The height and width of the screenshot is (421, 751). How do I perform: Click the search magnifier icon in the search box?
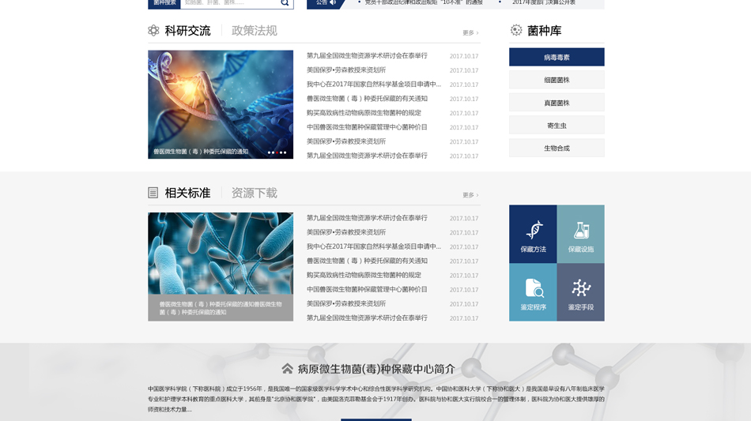(x=285, y=3)
